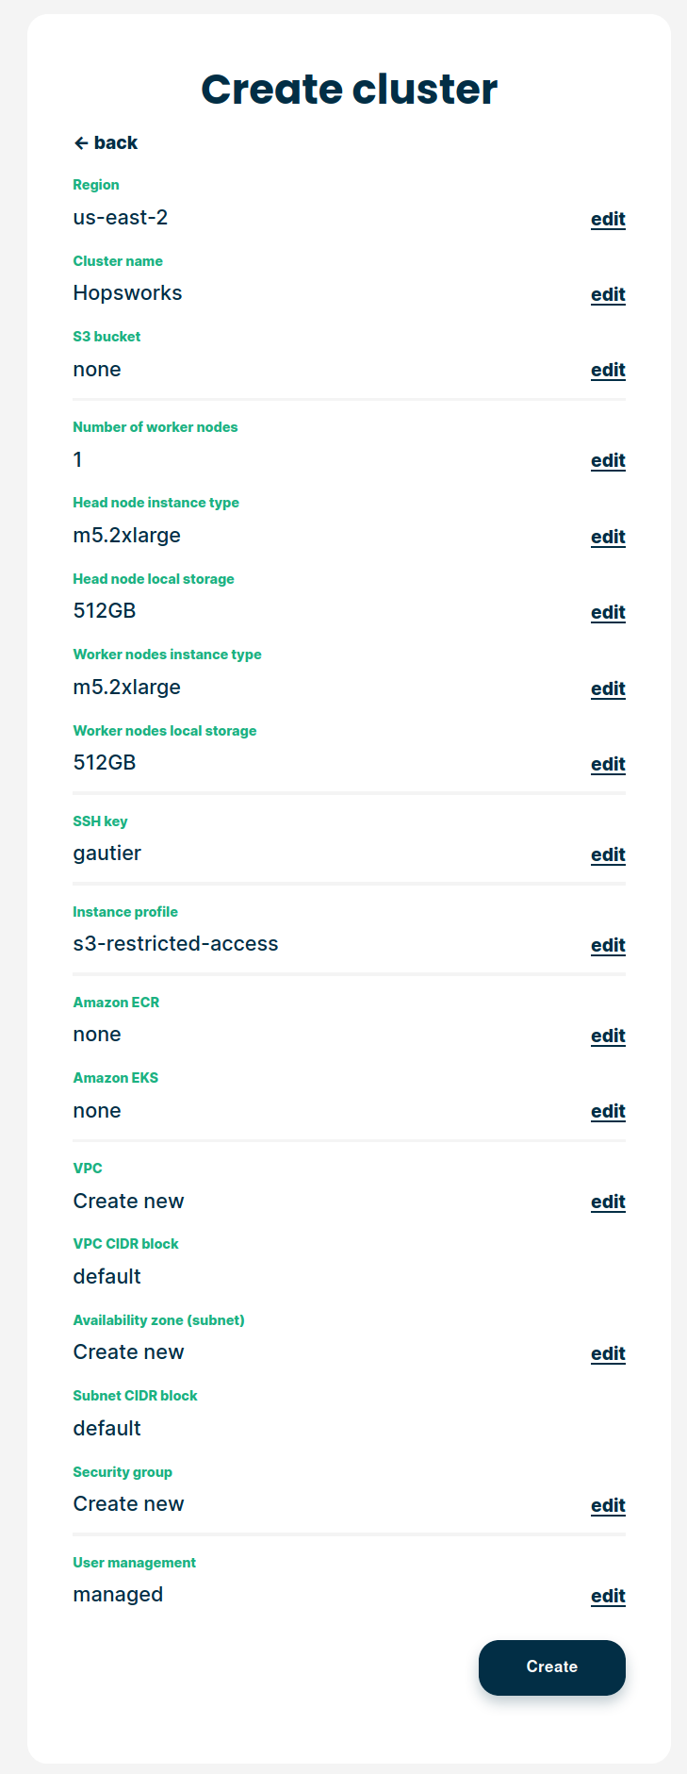This screenshot has height=1774, width=687.
Task: Edit the Cluster name
Action: [608, 294]
